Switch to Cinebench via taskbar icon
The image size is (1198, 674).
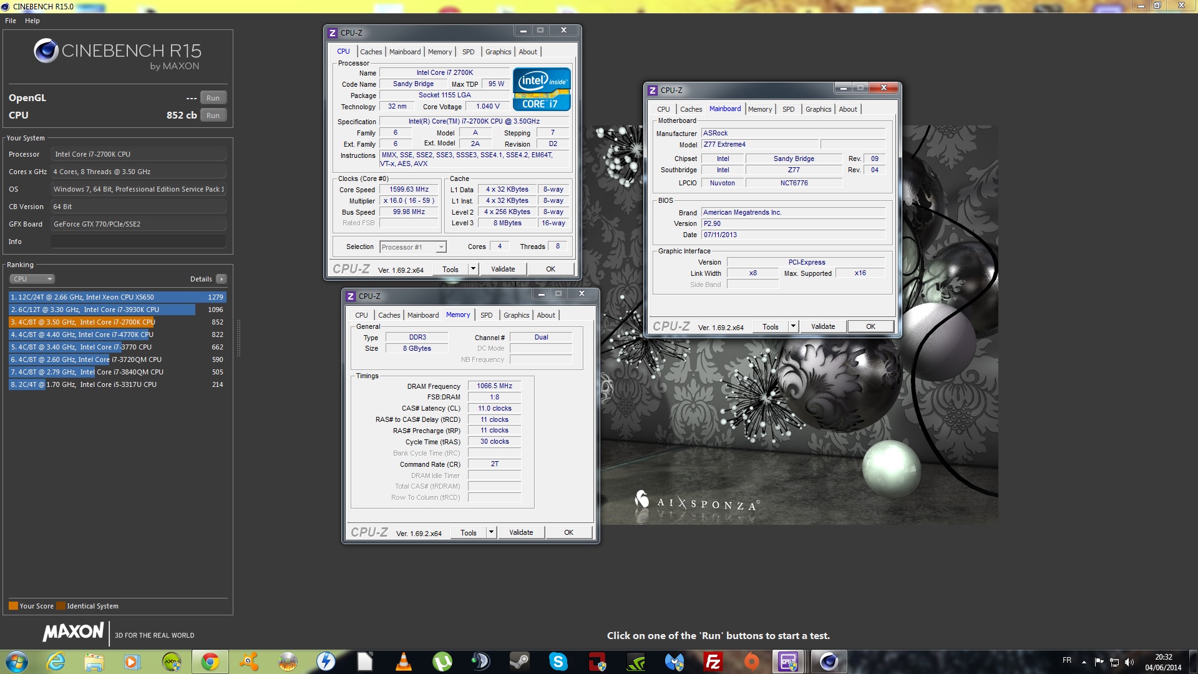pyautogui.click(x=829, y=662)
